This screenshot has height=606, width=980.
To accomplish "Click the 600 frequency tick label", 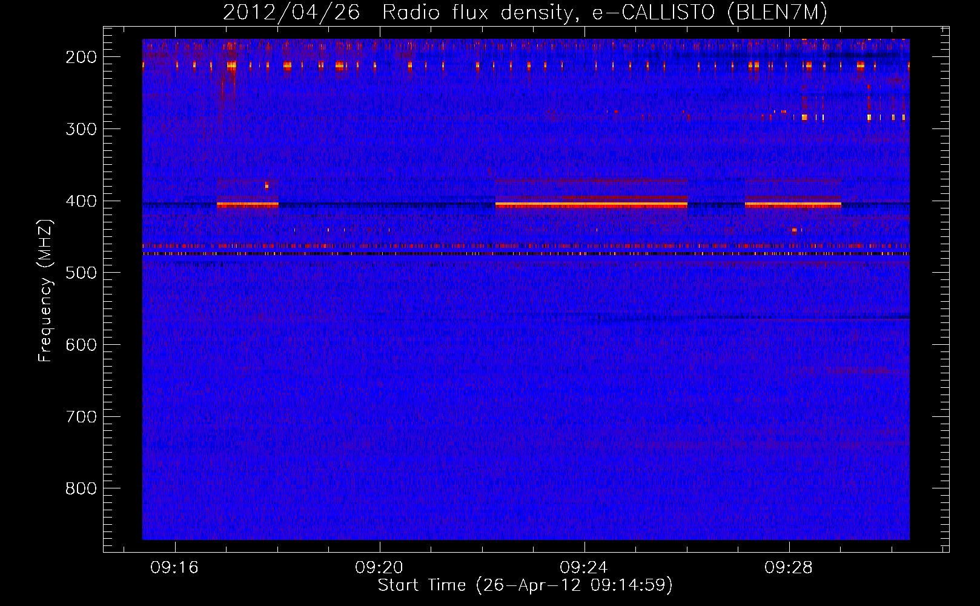I will pos(81,345).
